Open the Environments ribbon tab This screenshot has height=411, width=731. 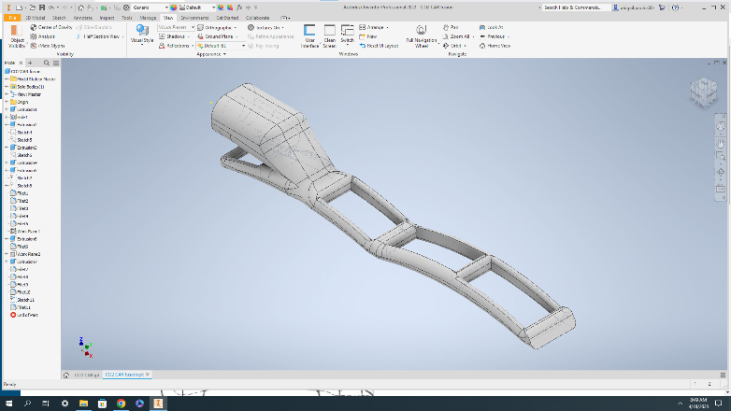[x=194, y=18]
